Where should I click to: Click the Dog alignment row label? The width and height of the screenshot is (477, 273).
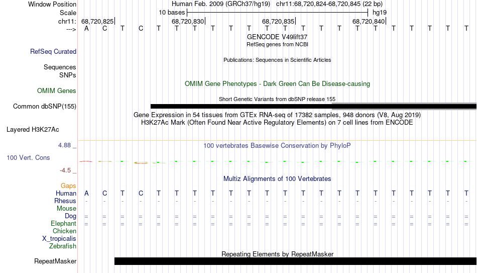[x=70, y=216]
